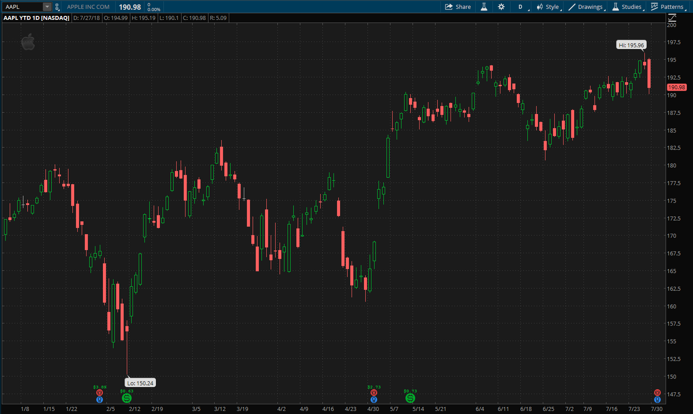Click the Lo: 150.24 price bubble
Image resolution: width=693 pixels, height=414 pixels.
(x=141, y=382)
